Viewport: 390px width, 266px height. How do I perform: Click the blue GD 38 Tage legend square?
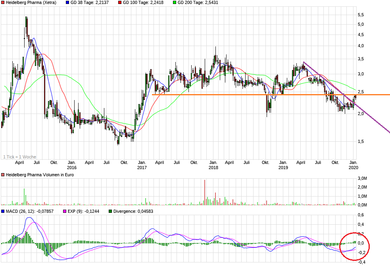tap(67, 2)
